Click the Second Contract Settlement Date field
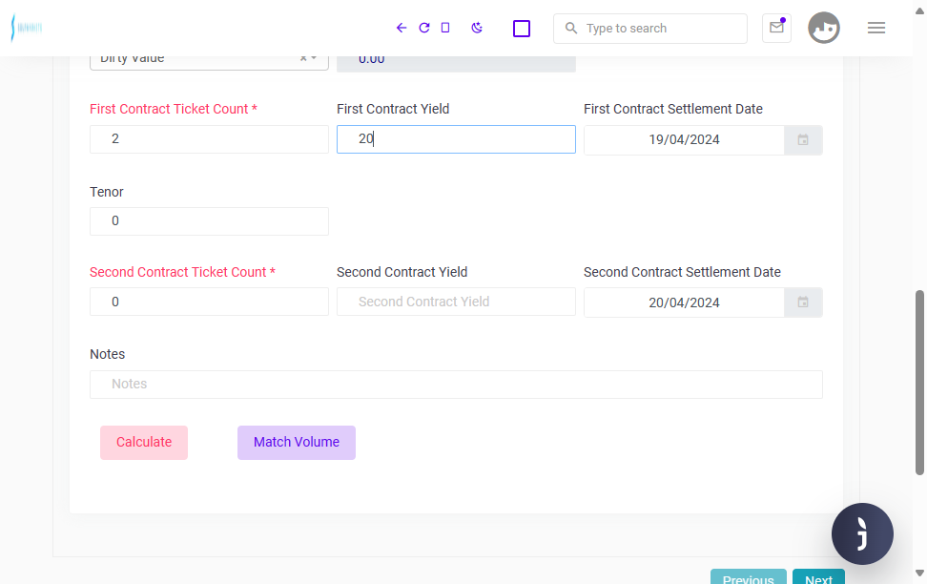This screenshot has width=927, height=584. [x=684, y=302]
